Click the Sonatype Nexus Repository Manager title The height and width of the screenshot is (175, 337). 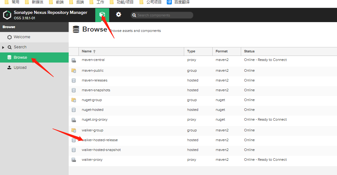coord(51,12)
